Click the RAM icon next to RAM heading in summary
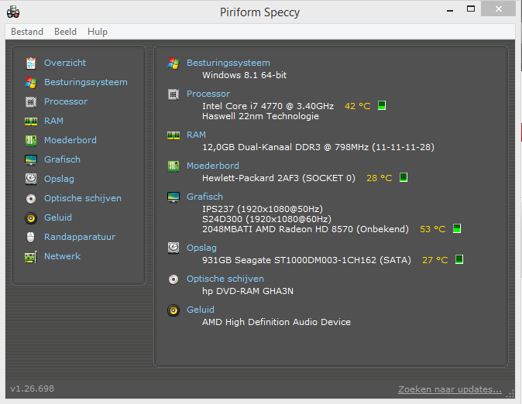522x404 pixels. tap(173, 135)
